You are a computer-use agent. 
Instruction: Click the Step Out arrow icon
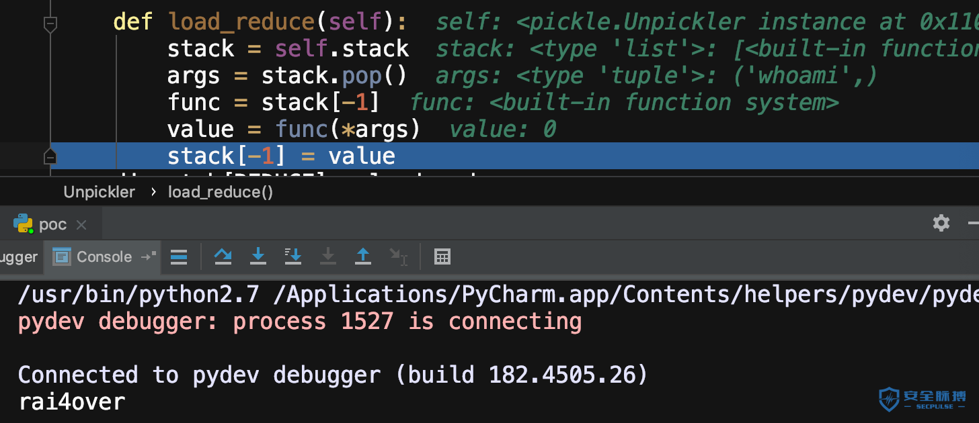point(363,256)
